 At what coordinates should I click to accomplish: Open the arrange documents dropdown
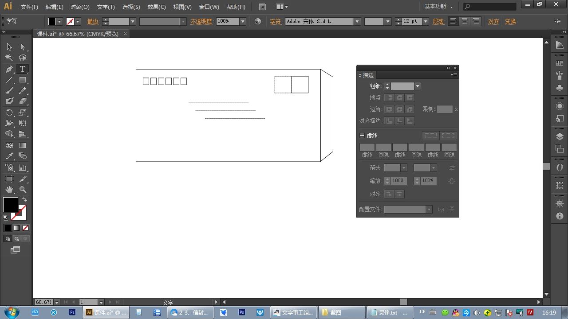[x=282, y=7]
